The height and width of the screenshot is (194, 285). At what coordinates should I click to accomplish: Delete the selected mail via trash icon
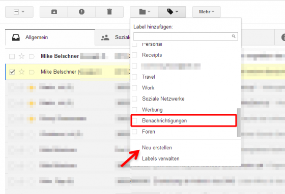click(x=109, y=12)
